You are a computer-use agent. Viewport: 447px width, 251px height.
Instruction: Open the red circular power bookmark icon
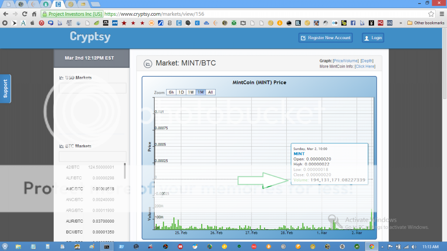(x=41, y=23)
